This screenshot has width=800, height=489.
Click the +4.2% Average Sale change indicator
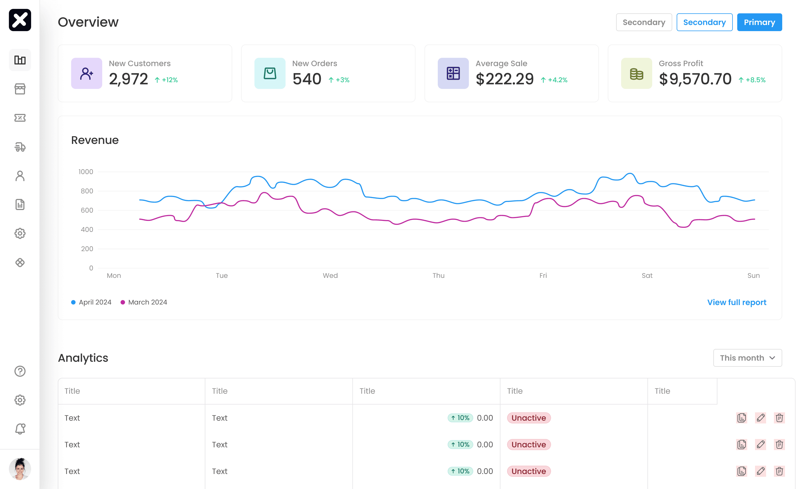coord(554,80)
